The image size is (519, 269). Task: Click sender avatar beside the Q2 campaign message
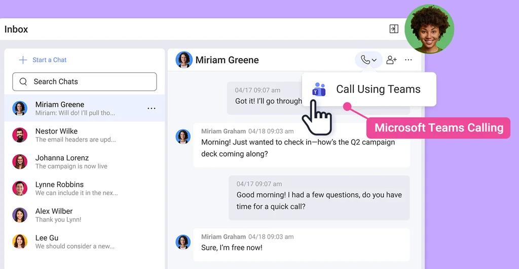point(183,137)
